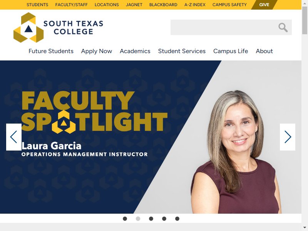Advance to the next slide arrow
The image size is (308, 231).
coord(287,137)
